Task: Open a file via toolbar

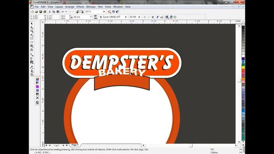Action: point(36,12)
